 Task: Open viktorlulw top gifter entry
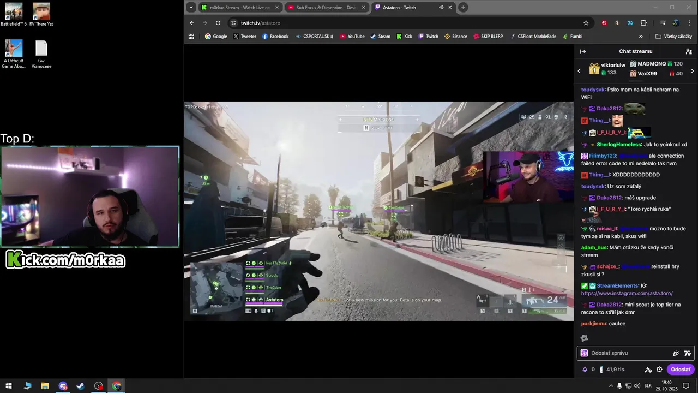coord(607,69)
